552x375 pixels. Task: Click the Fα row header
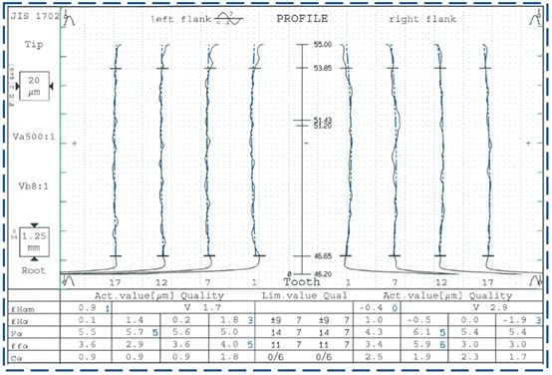[17, 334]
